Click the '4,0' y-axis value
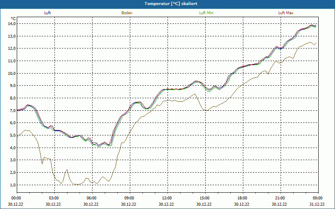Screen dimensions: 335x209 (13, 148)
